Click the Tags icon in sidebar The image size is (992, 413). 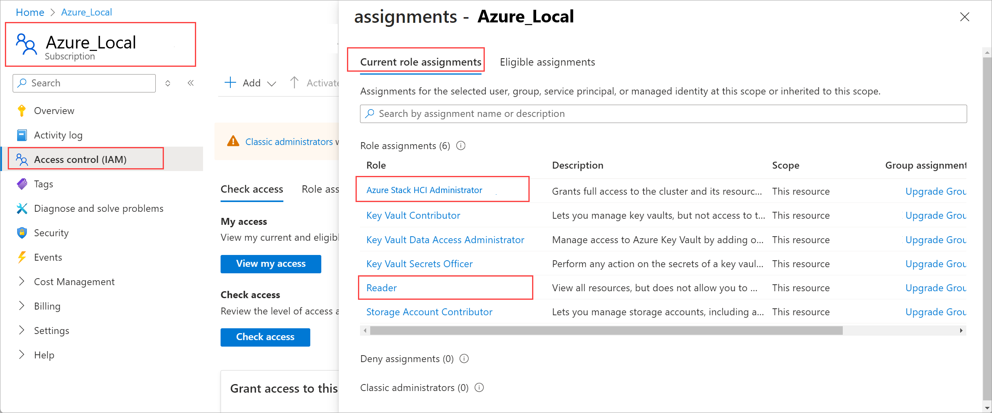[x=22, y=184]
